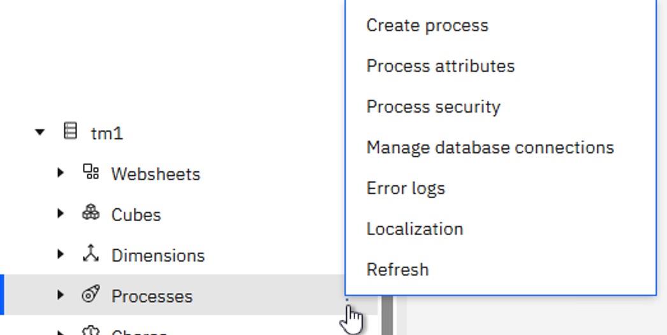This screenshot has width=667, height=335.
Task: Select the Cubes label in tree
Action: tap(136, 215)
